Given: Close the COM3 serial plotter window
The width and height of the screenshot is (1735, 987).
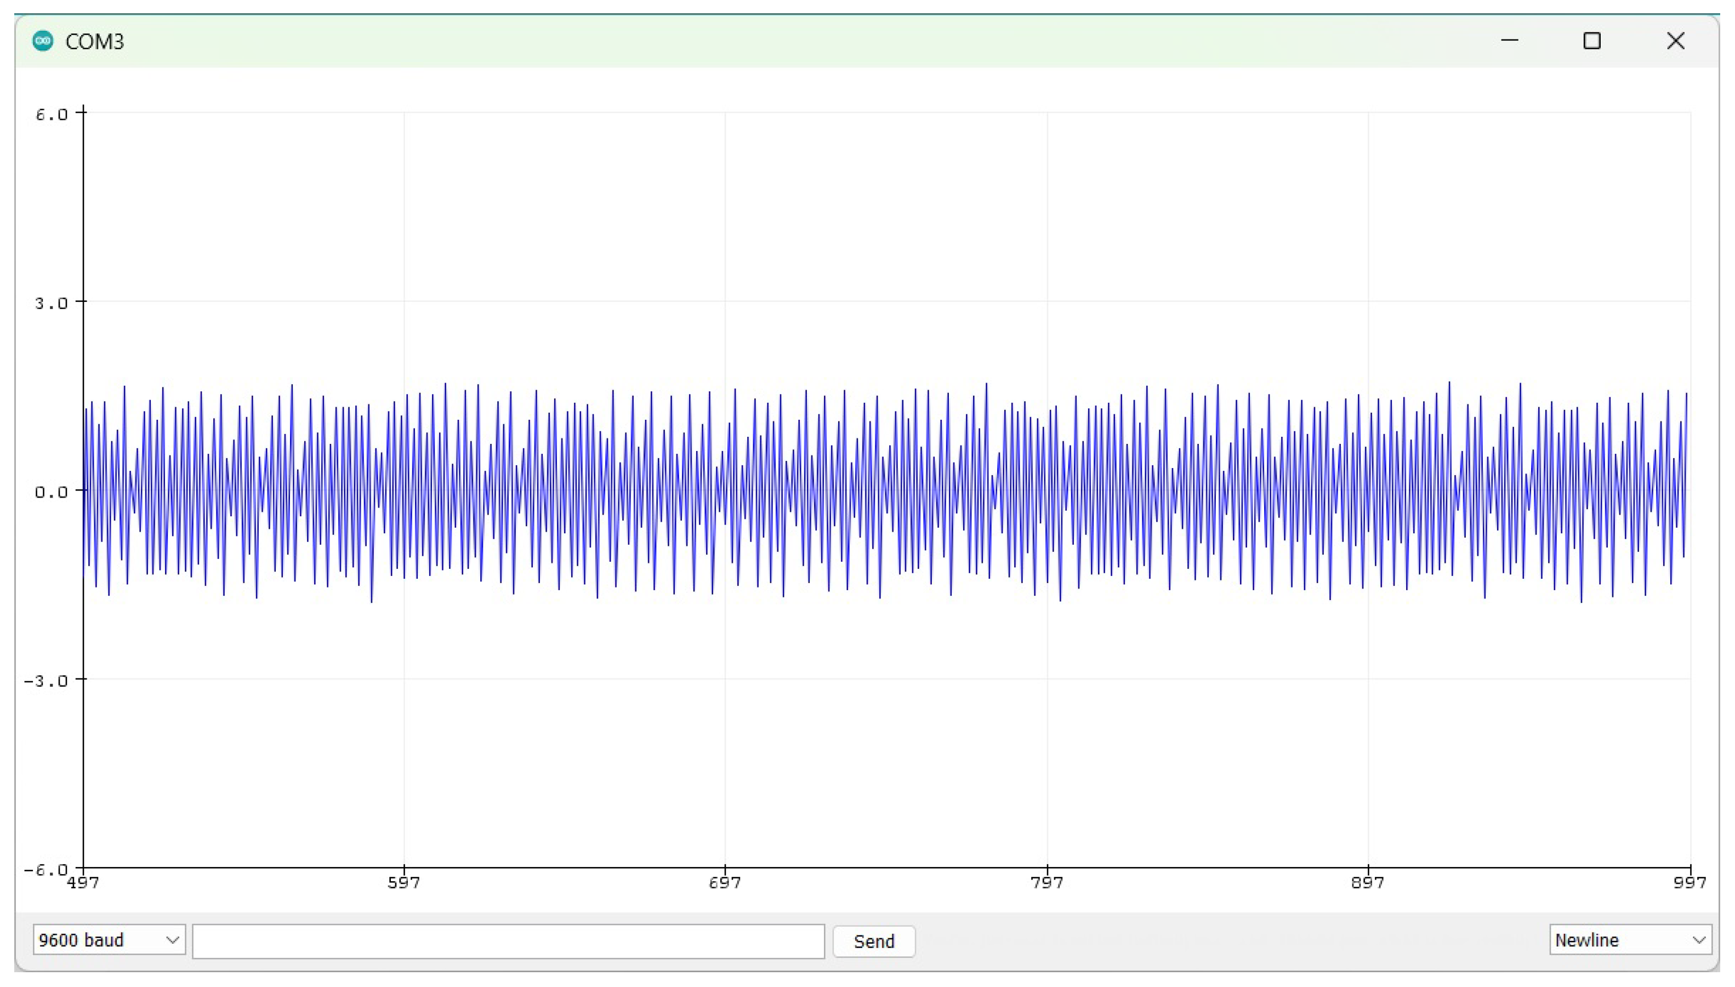Looking at the screenshot, I should click(x=1675, y=41).
